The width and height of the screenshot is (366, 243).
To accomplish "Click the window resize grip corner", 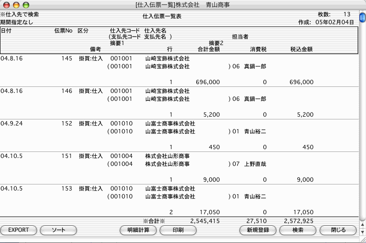I will tap(362, 239).
